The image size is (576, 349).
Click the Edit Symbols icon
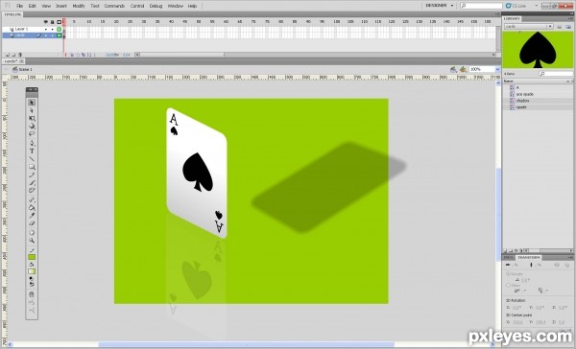pyautogui.click(x=464, y=69)
